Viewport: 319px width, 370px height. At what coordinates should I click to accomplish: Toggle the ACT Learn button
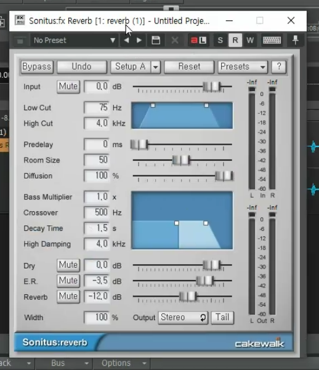198,41
